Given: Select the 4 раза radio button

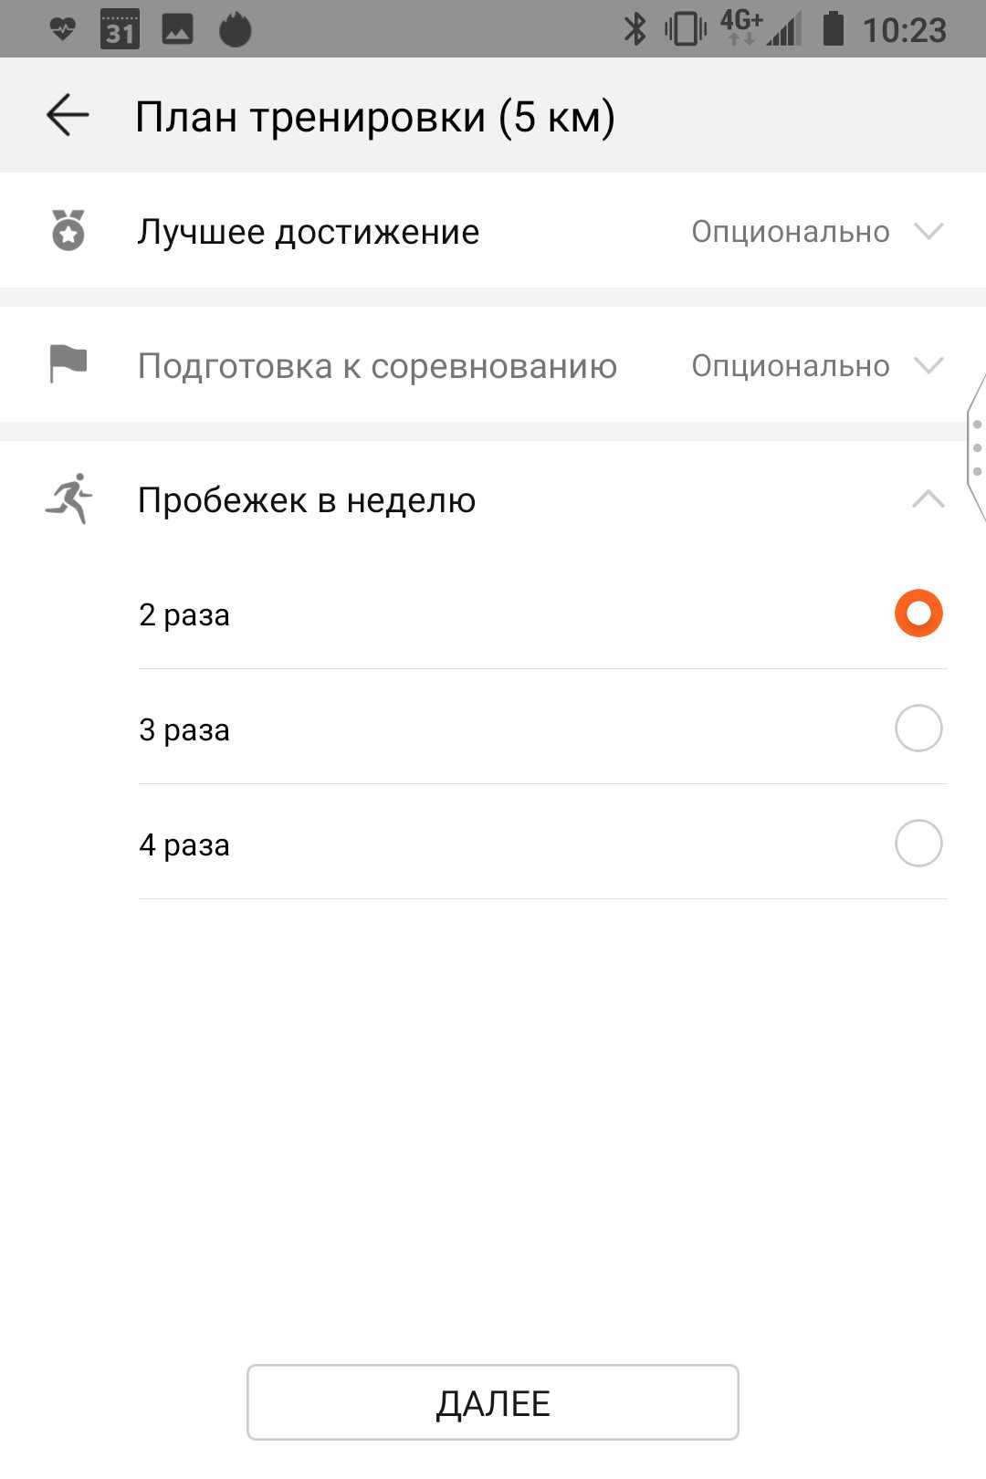Looking at the screenshot, I should pyautogui.click(x=918, y=843).
